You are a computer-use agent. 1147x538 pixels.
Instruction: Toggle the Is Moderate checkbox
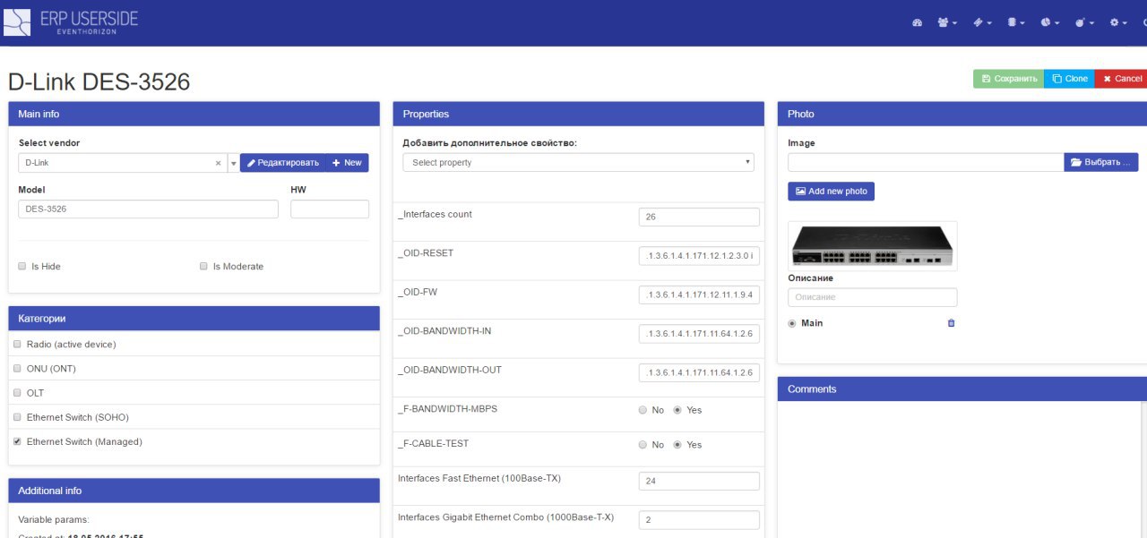[204, 266]
